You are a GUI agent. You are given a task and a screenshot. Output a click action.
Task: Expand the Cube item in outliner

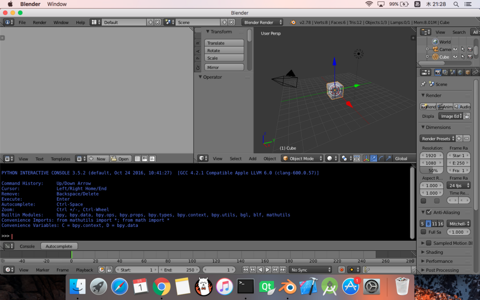(x=427, y=57)
